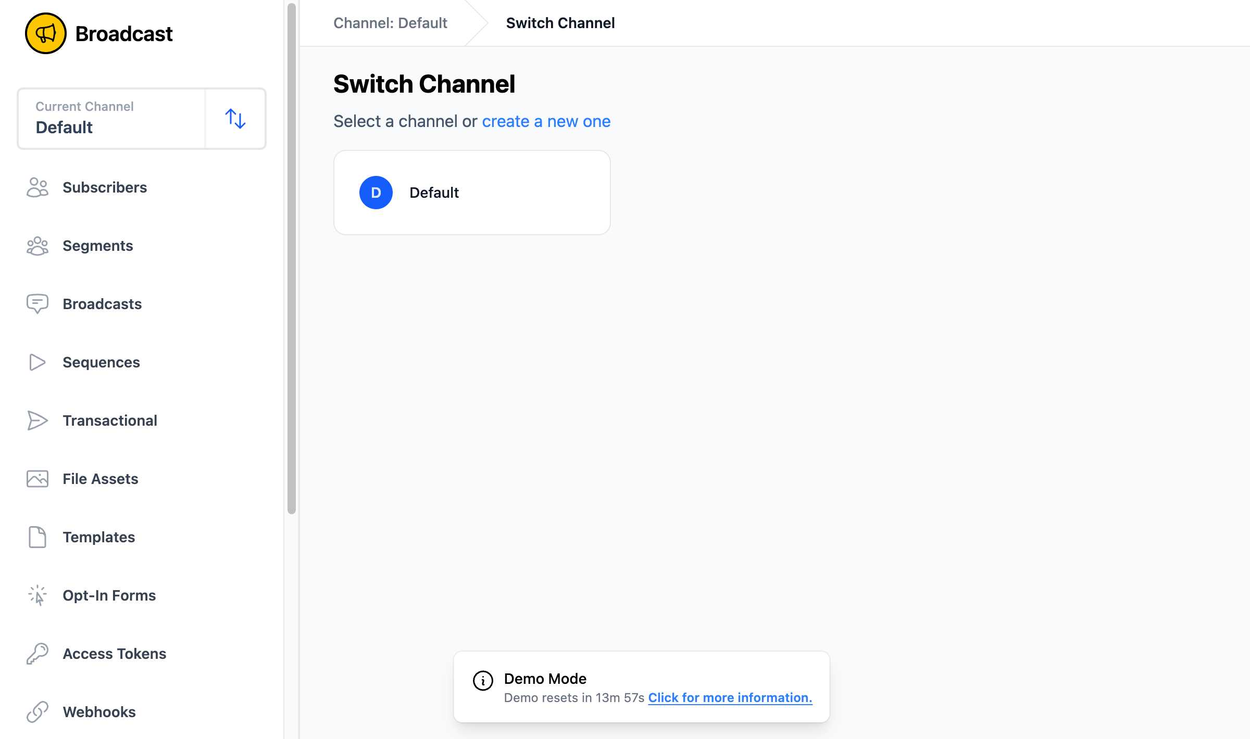Open File Assets from the sidebar
The height and width of the screenshot is (739, 1250).
pyautogui.click(x=101, y=479)
